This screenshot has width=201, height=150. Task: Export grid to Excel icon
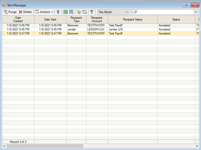pyautogui.click(x=66, y=12)
